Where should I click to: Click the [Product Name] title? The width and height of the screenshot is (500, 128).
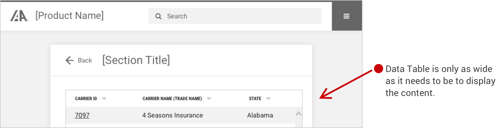[70, 15]
